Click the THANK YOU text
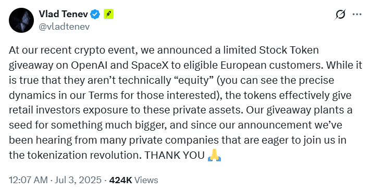371x191 pixels. click(x=175, y=155)
